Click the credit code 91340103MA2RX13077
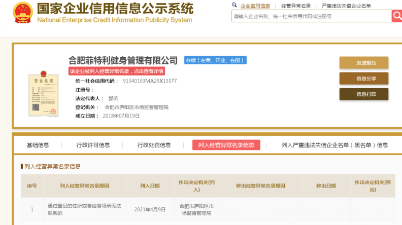402x225 pixels. click(150, 81)
